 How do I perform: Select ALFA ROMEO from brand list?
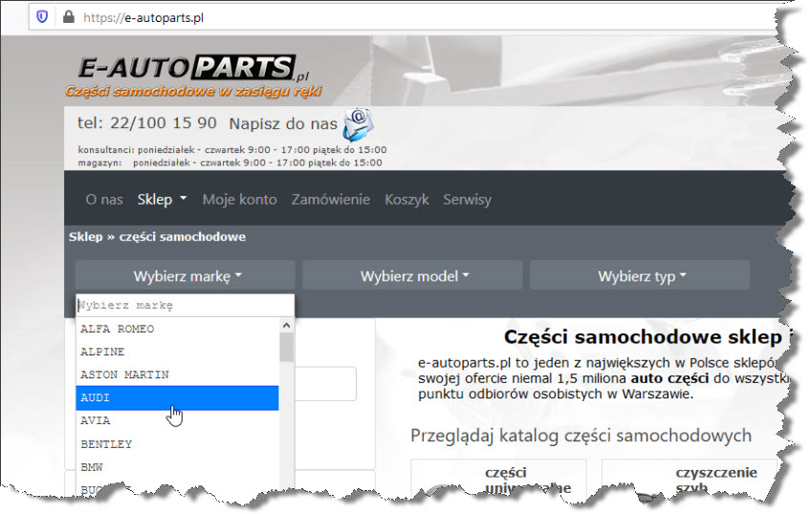coord(177,329)
